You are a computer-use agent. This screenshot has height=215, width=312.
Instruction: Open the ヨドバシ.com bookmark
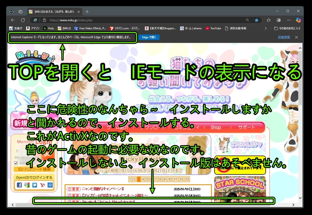(x=125, y=28)
